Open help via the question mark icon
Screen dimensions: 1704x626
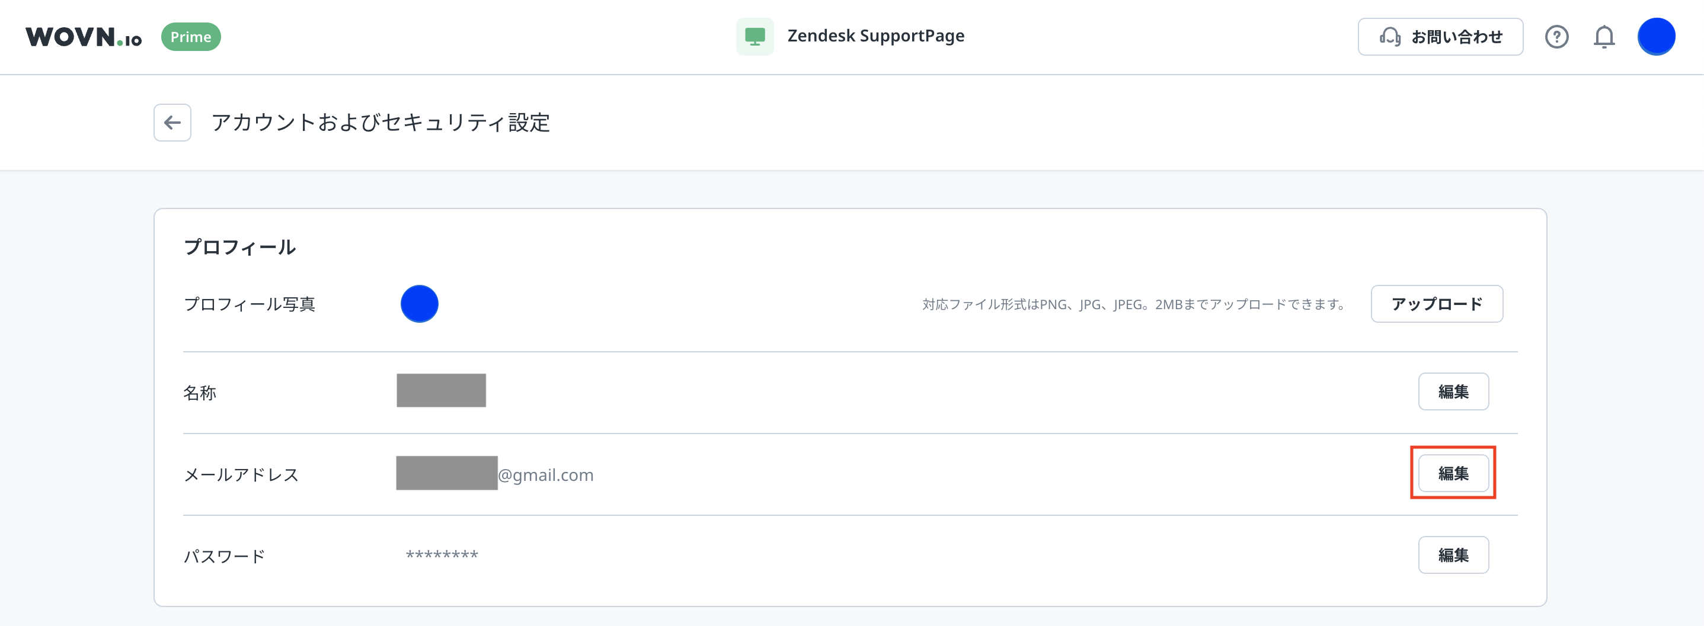click(x=1556, y=37)
